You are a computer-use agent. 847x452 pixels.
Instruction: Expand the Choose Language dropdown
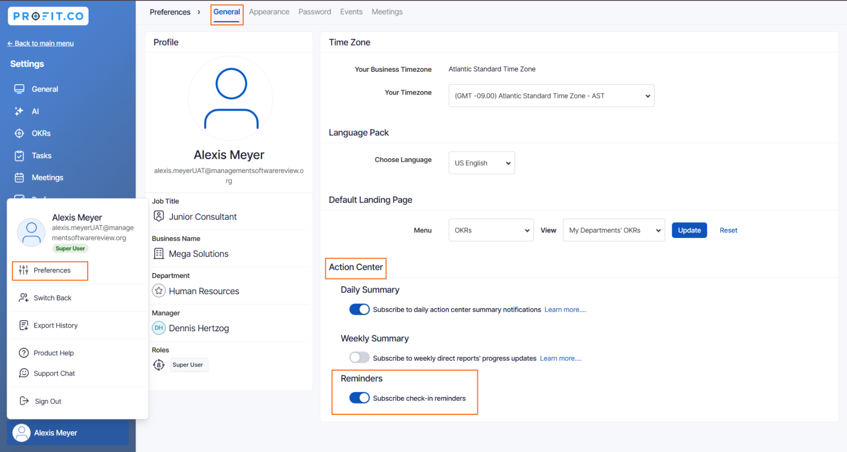[481, 163]
